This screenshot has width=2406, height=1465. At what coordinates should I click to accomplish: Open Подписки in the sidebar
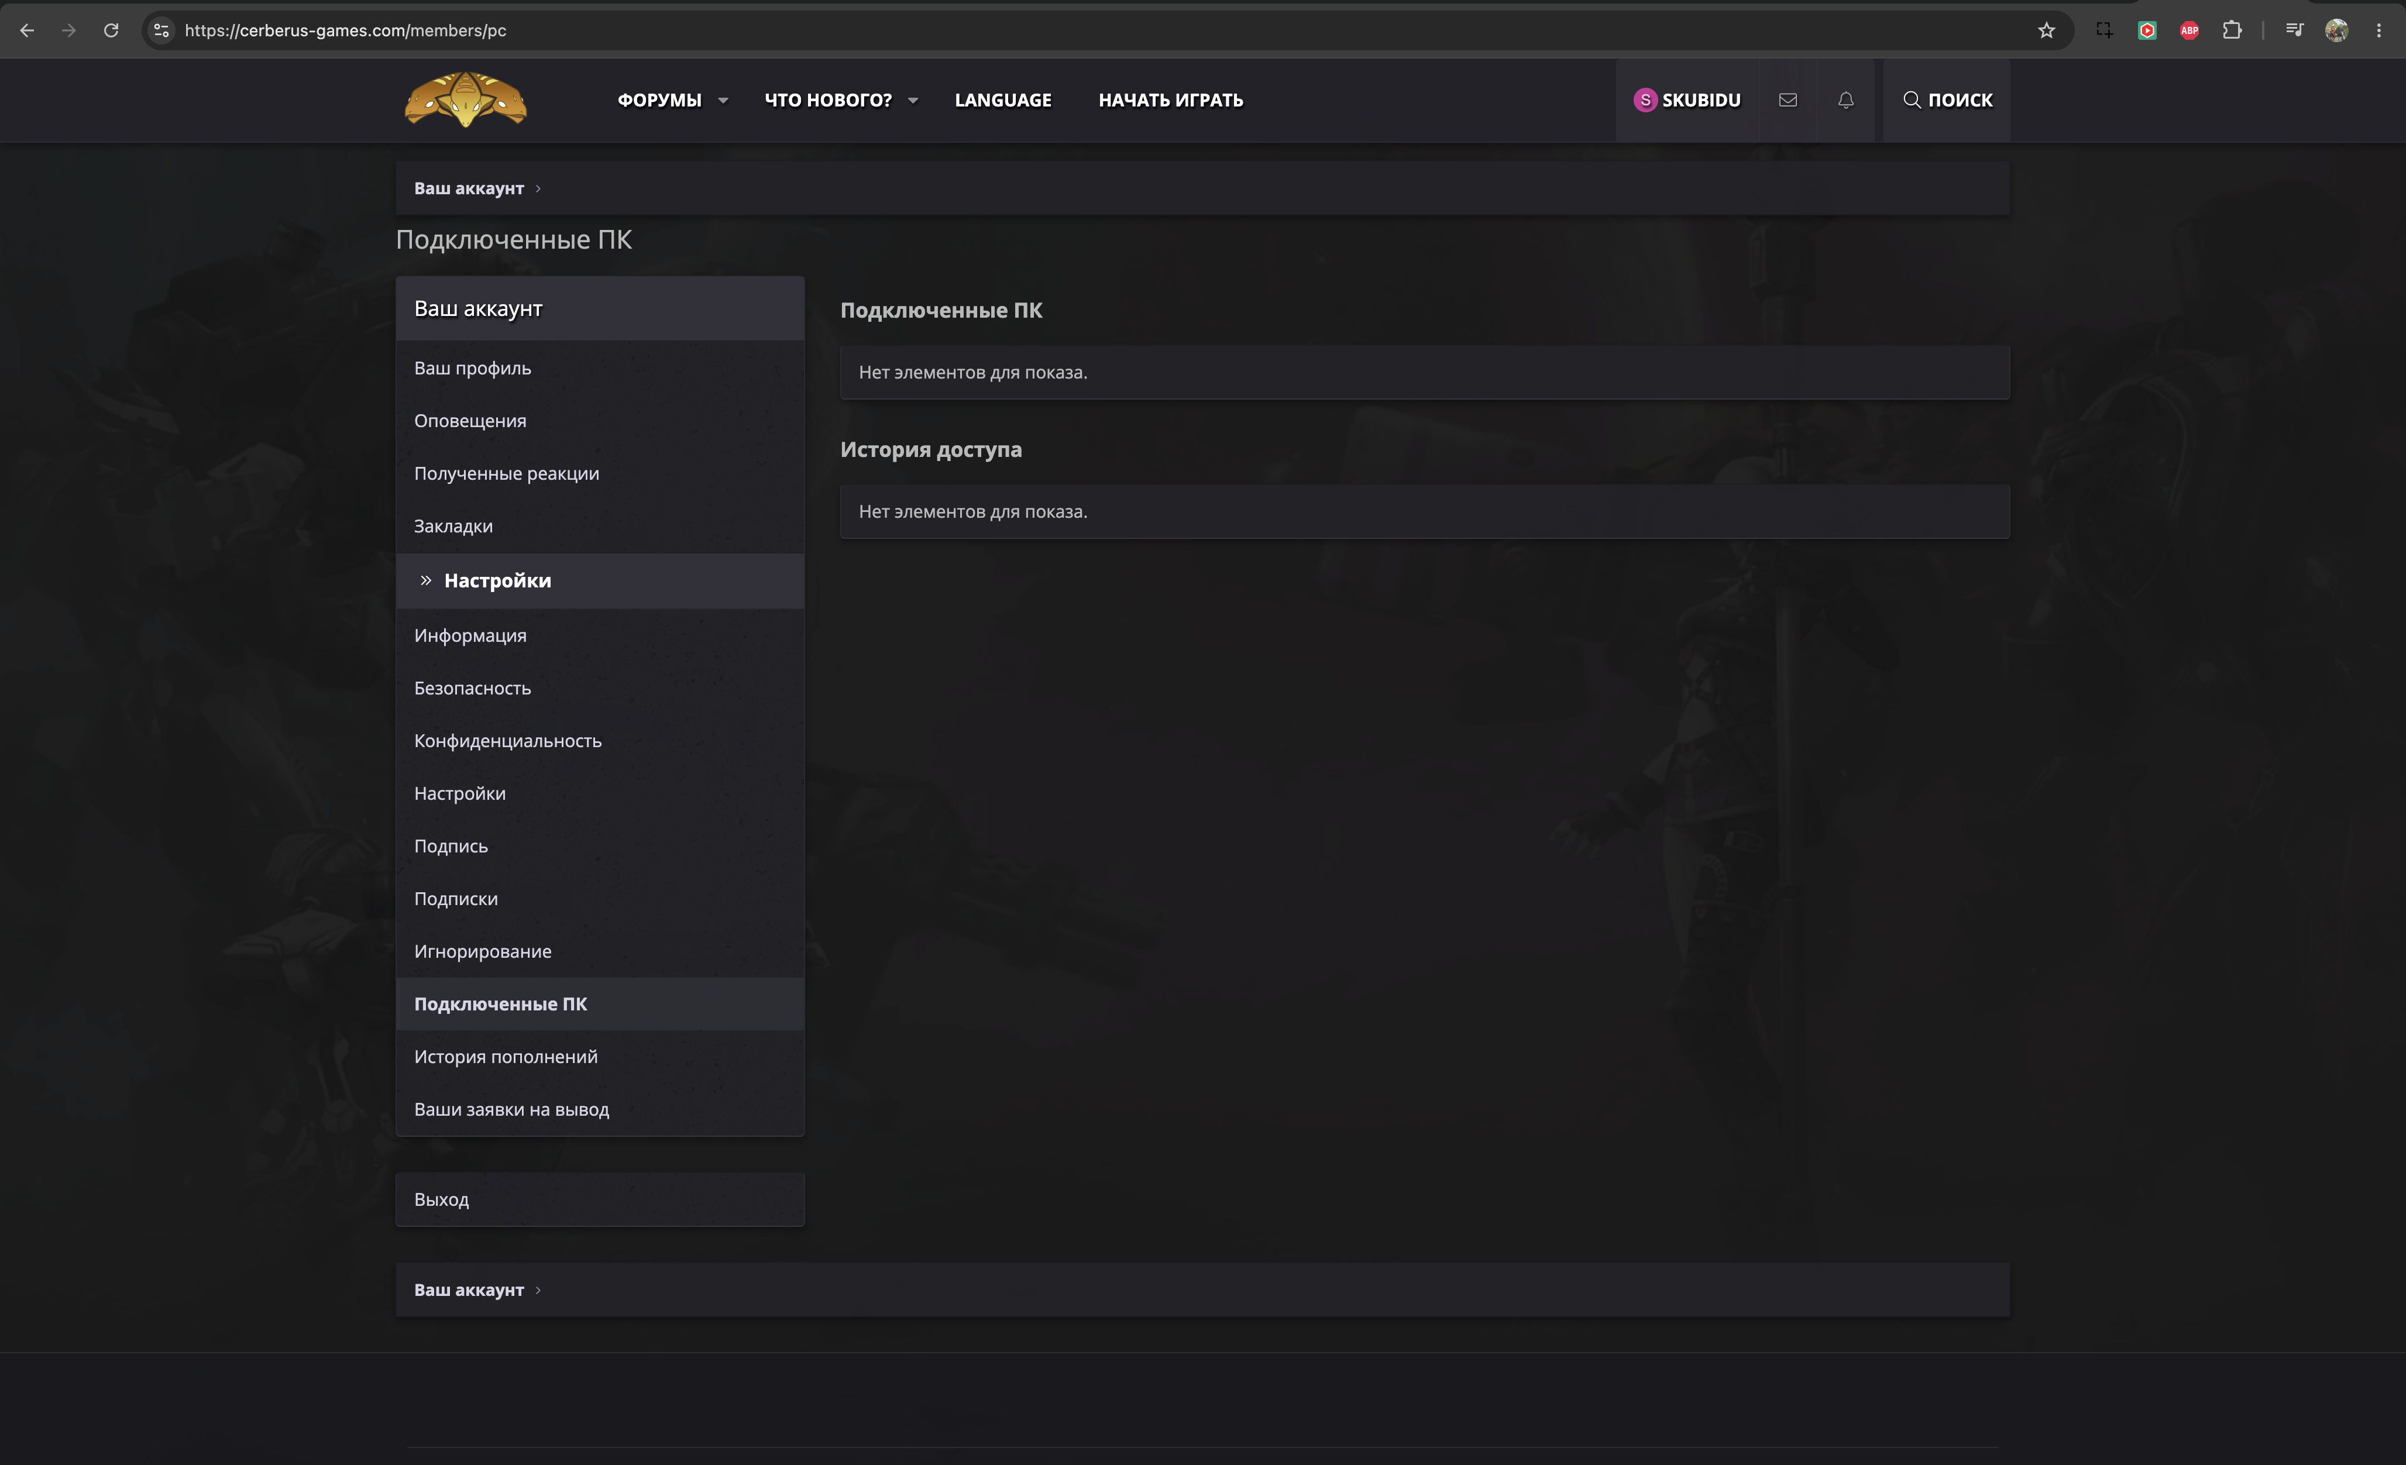[x=600, y=899]
